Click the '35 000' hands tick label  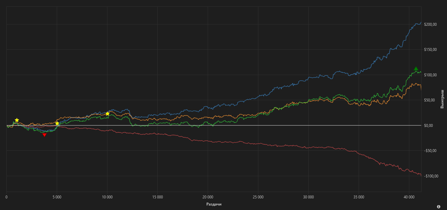pyautogui.click(x=359, y=197)
